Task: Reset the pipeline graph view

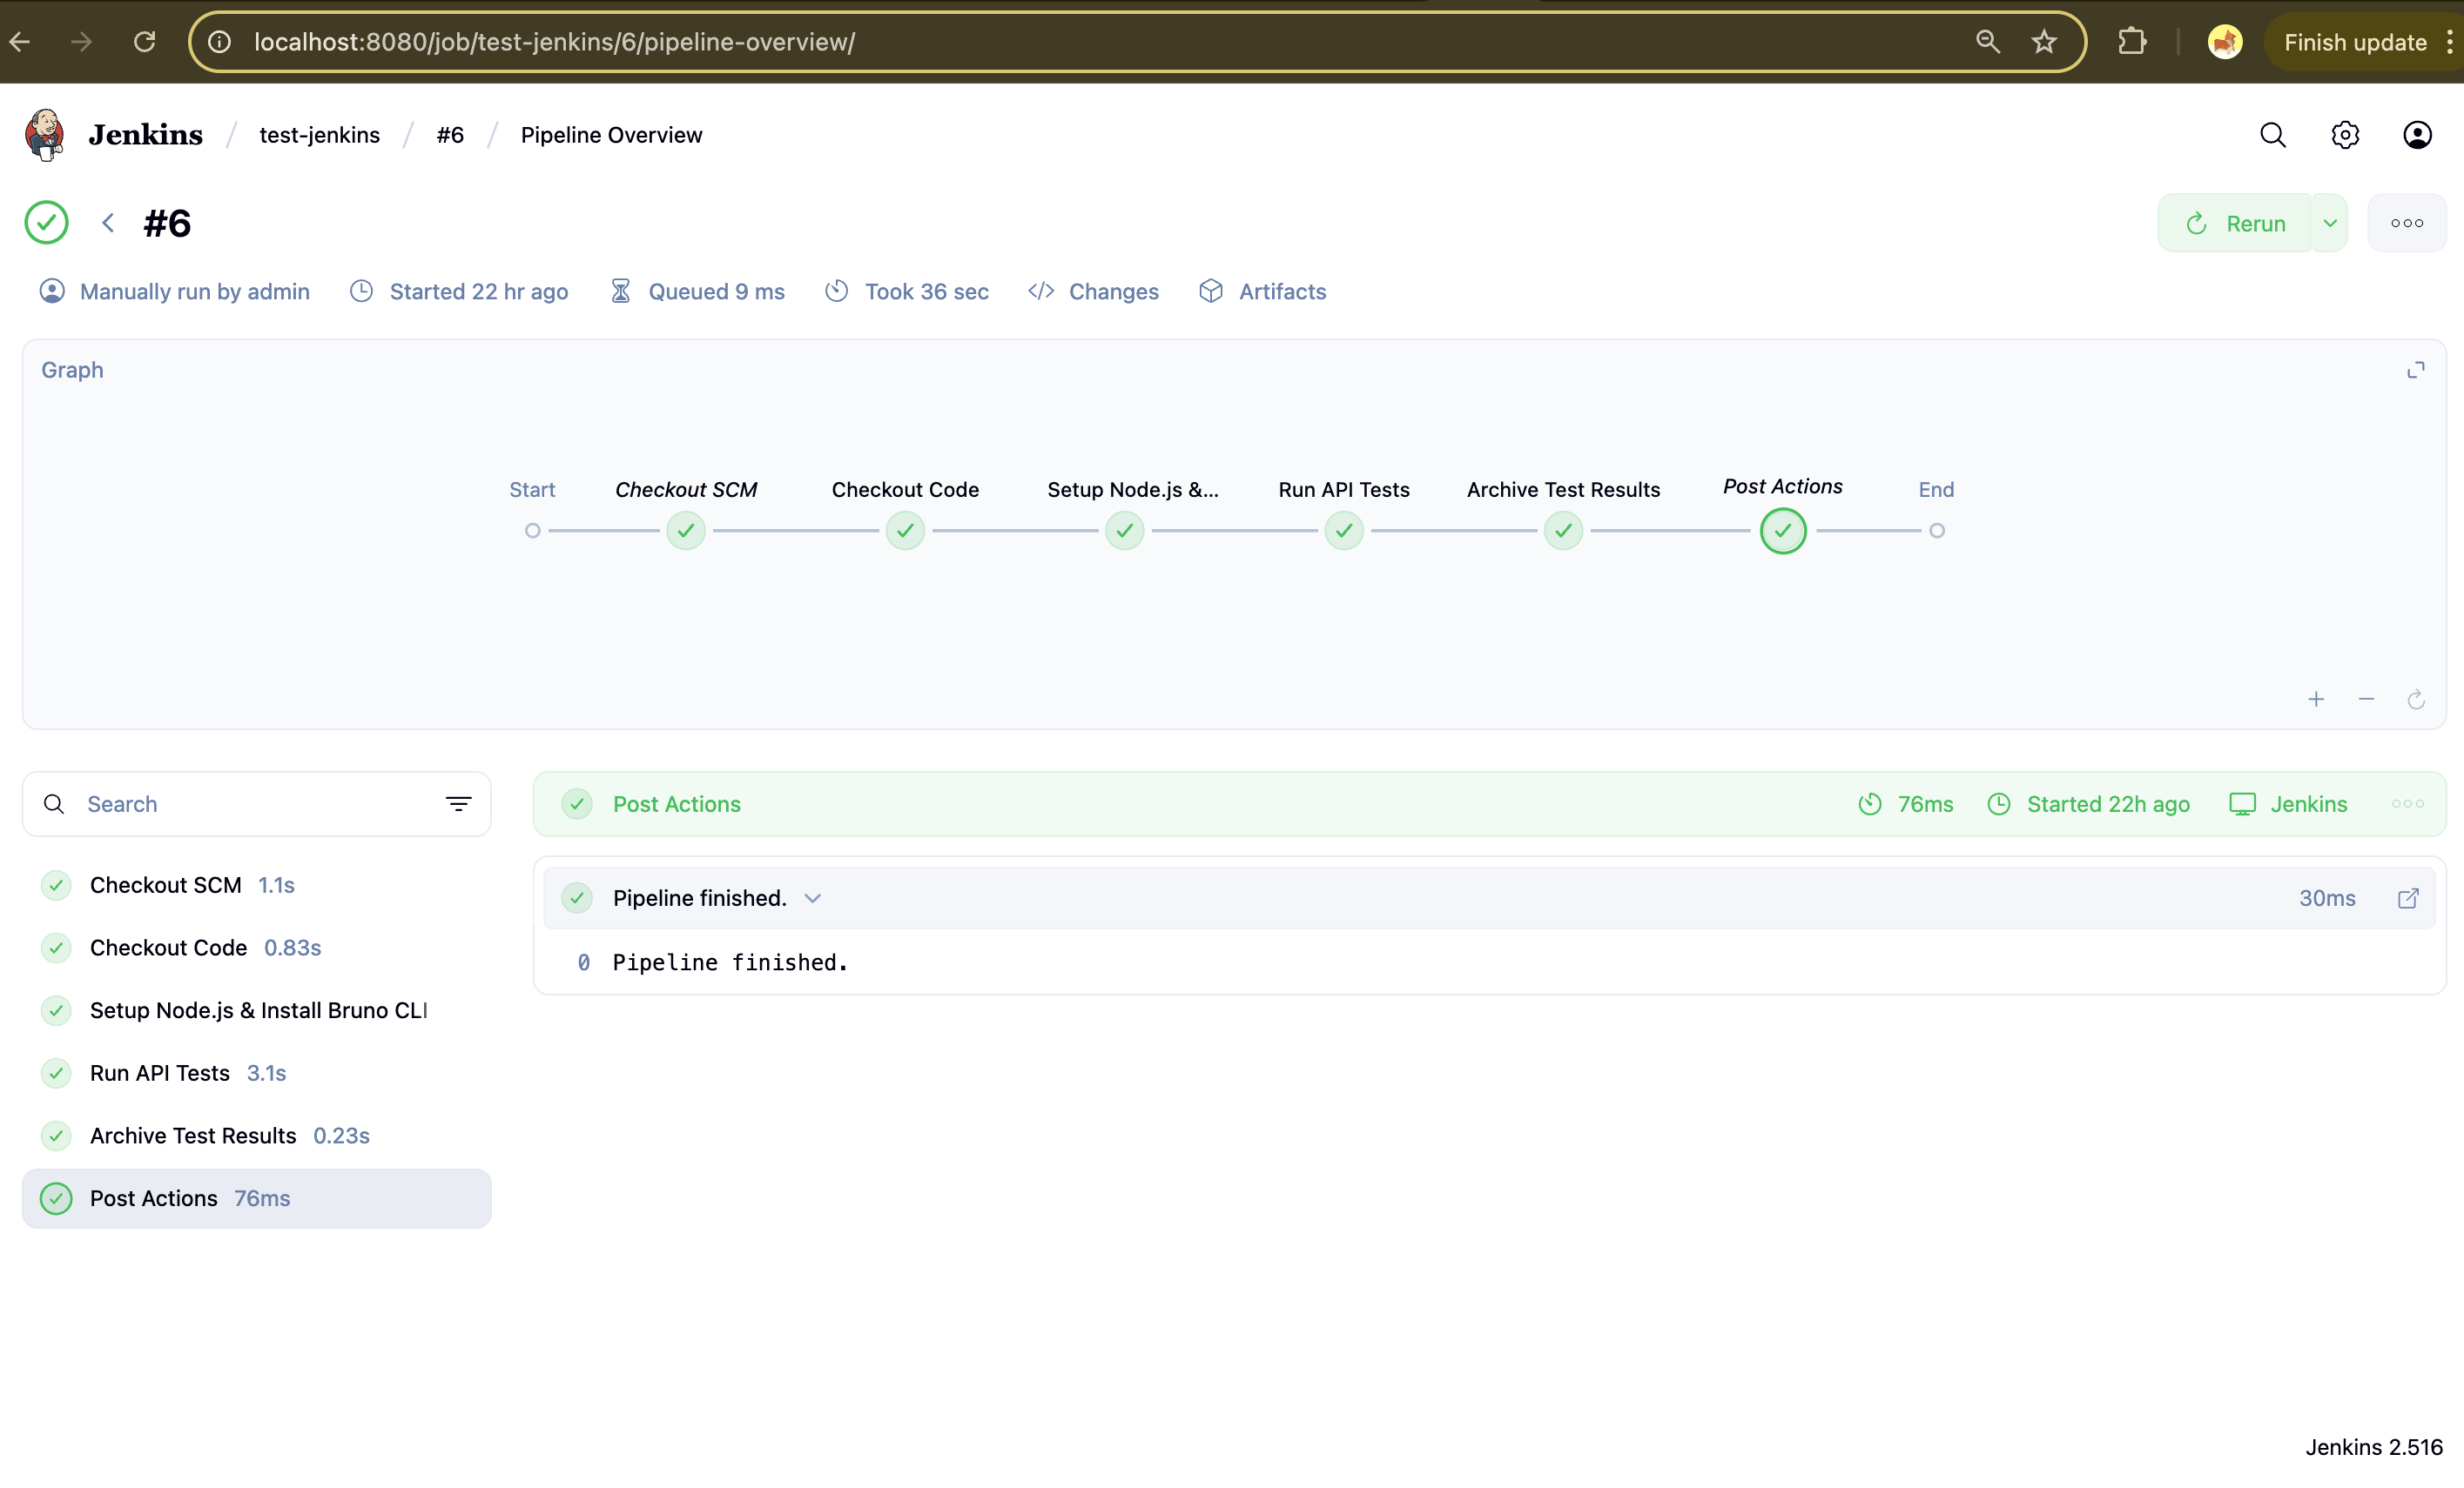Action: pyautogui.click(x=2416, y=700)
